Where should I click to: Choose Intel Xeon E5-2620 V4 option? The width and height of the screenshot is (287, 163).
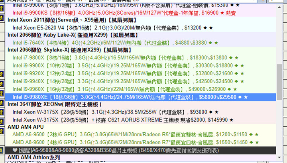pos(140,28)
